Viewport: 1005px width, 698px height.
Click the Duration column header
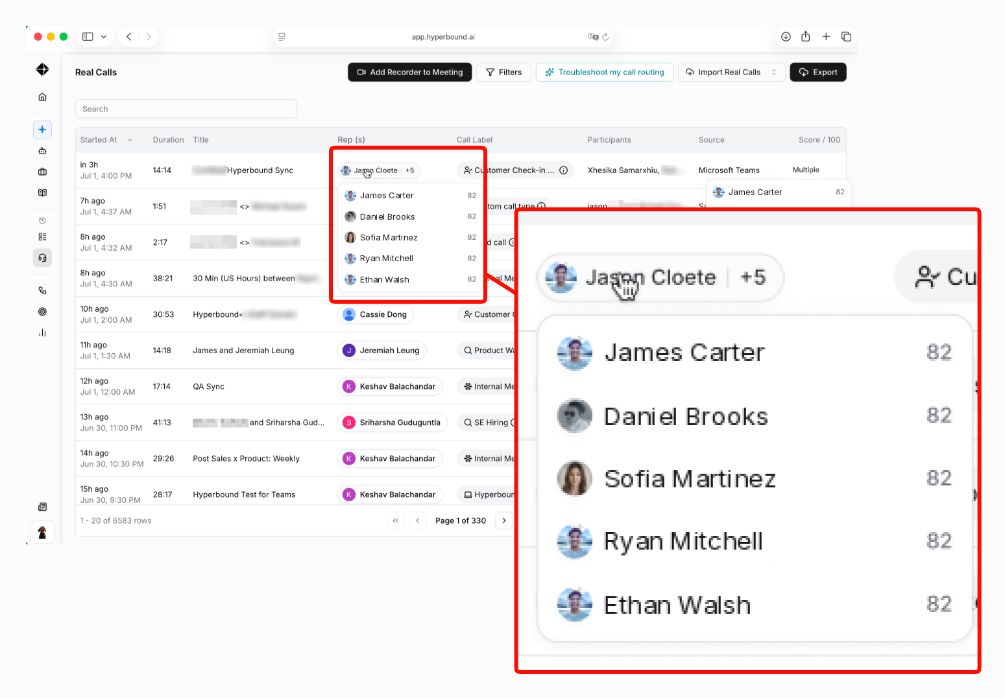(x=168, y=140)
